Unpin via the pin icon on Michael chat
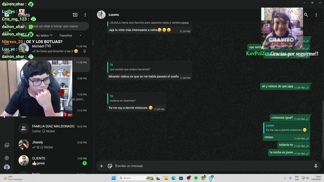The height and width of the screenshot is (182, 324). [85, 51]
